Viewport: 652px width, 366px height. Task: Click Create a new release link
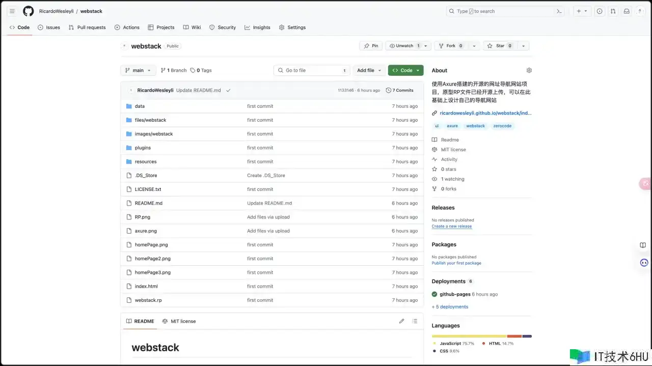451,226
